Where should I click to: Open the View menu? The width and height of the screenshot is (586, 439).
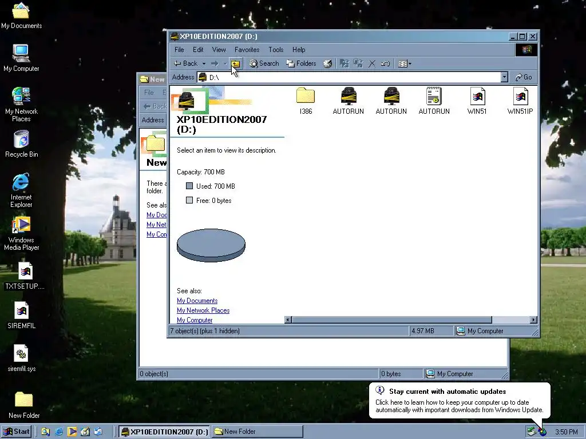pyautogui.click(x=219, y=50)
